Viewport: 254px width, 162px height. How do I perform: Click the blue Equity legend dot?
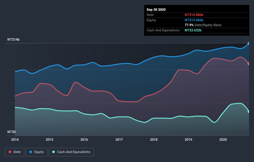[31, 152]
